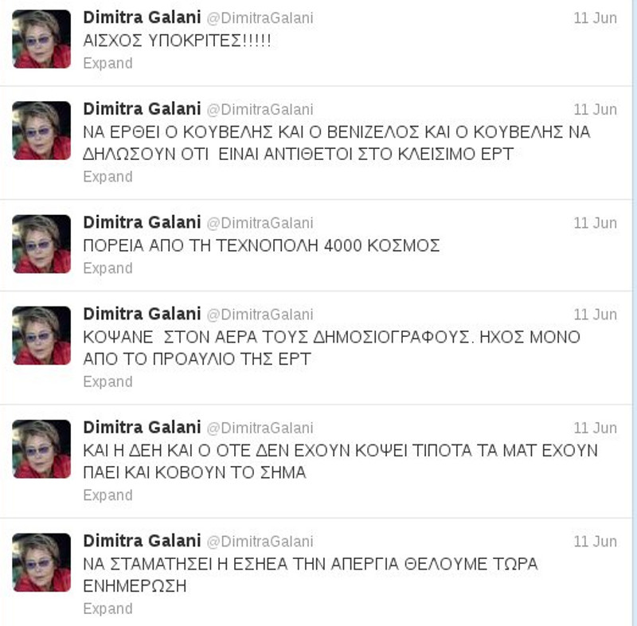
Task: Open profile photo beside the ΤΕΧΝΟΠΟΛΗ tweet
Action: [41, 244]
